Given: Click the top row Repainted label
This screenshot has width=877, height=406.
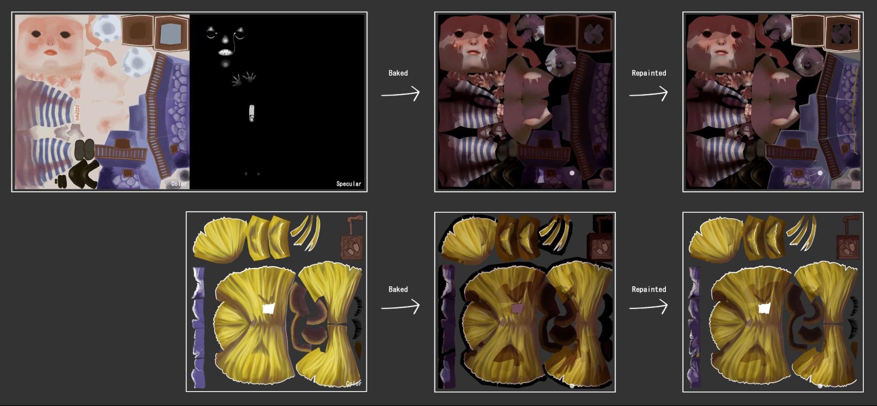Looking at the screenshot, I should click(x=648, y=73).
